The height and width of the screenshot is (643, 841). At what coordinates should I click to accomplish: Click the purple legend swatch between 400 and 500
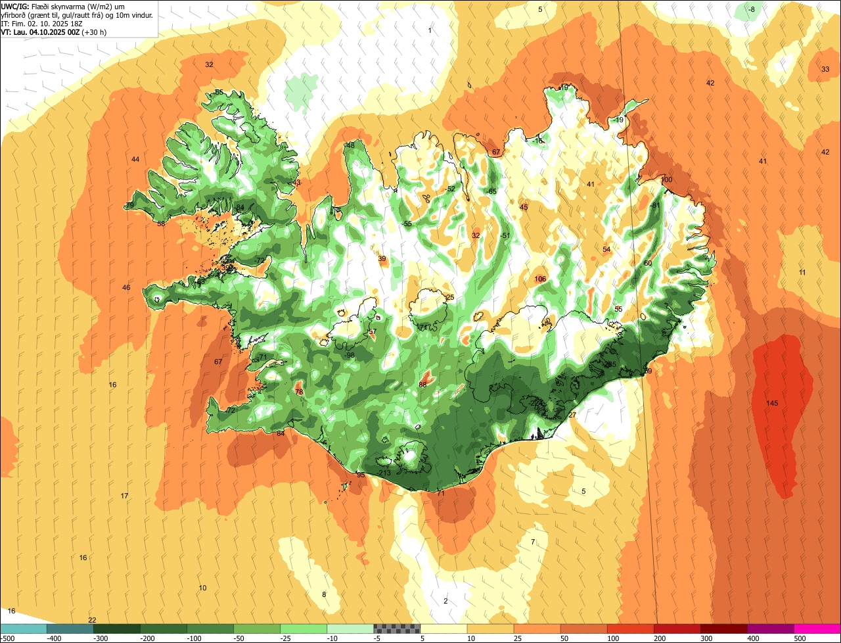coord(771,629)
